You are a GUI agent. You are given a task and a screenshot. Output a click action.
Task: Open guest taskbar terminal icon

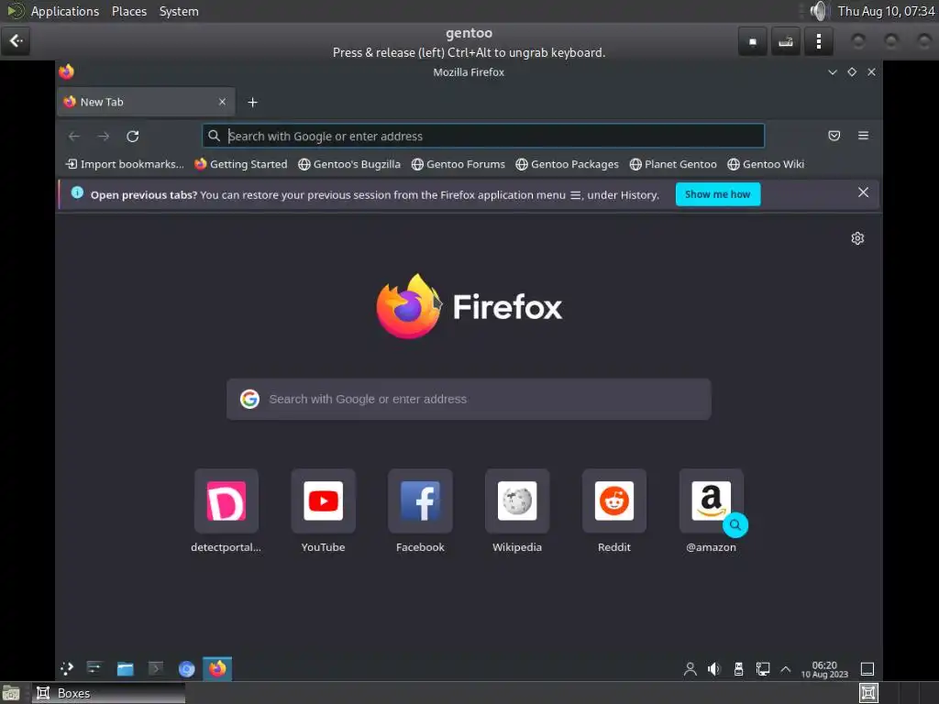pyautogui.click(x=156, y=668)
